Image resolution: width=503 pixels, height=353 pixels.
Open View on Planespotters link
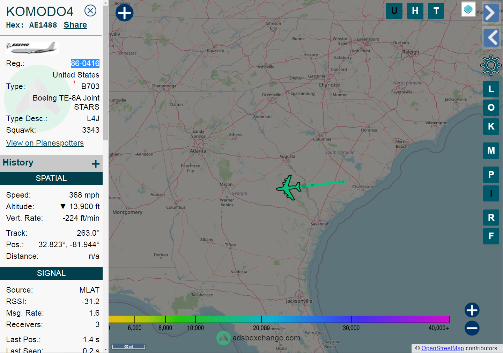(45, 143)
